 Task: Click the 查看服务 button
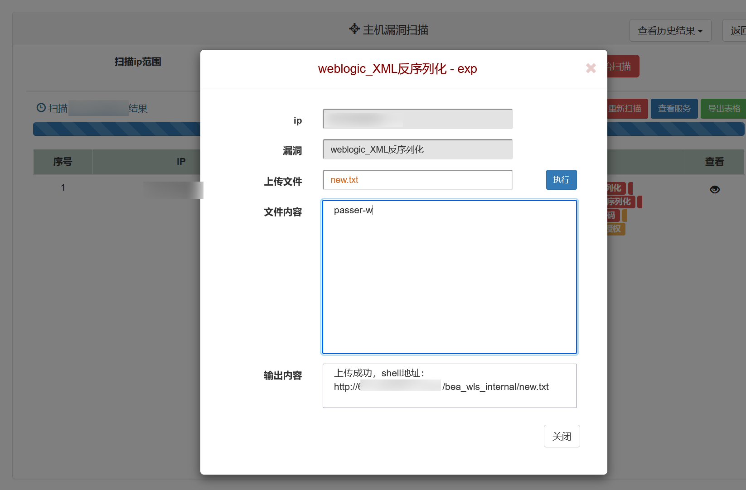[x=674, y=109]
